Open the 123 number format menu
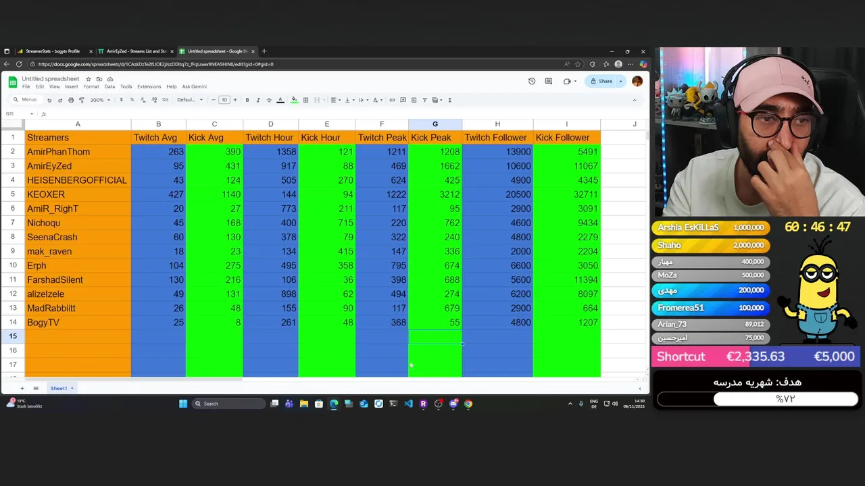 coord(165,100)
